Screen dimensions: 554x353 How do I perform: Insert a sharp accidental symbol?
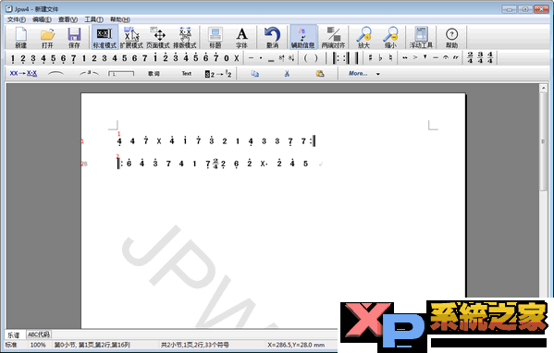[x=370, y=57]
